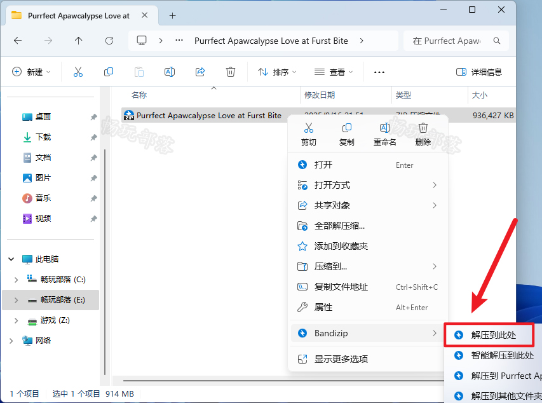
Task: Click 重命名 Rename in the context menu
Action: [384, 135]
